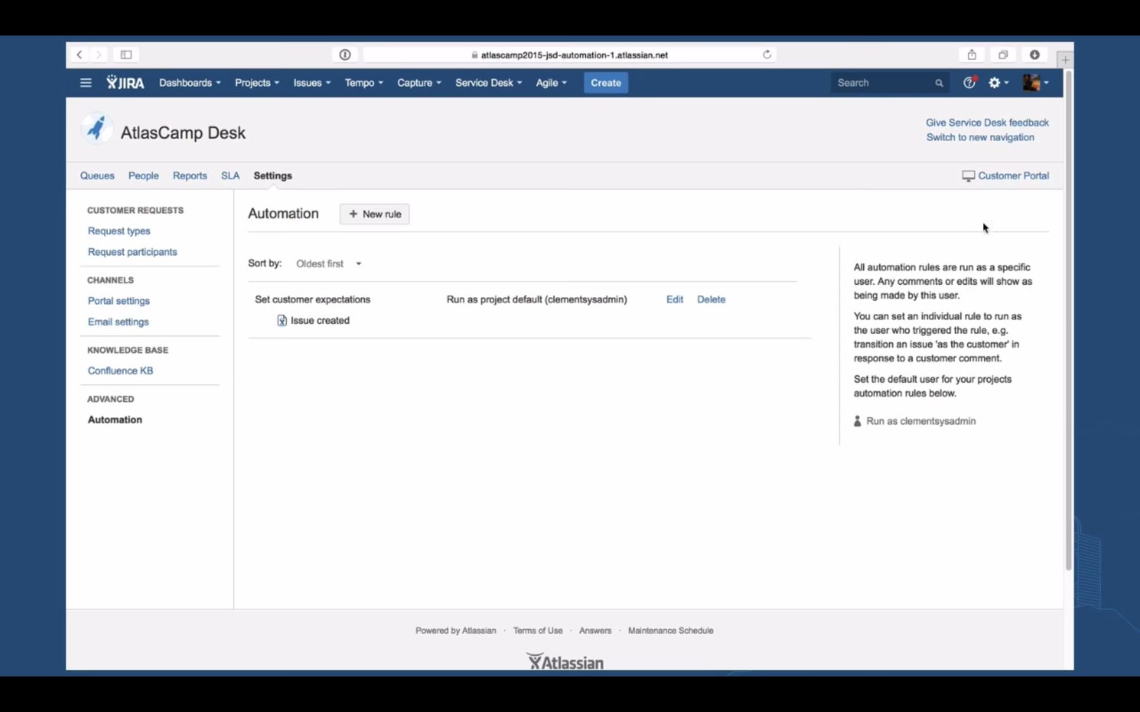This screenshot has width=1140, height=712.
Task: Click Switch to new navigation link
Action: (980, 137)
